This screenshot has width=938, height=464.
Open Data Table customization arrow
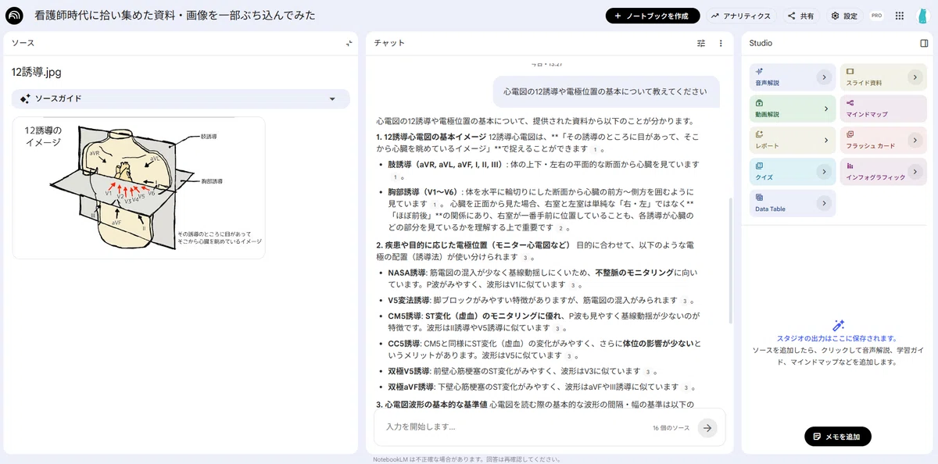[823, 203]
